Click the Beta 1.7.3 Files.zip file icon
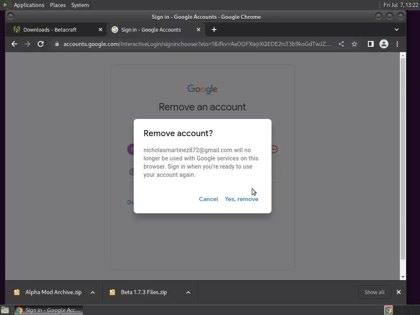 click(112, 292)
